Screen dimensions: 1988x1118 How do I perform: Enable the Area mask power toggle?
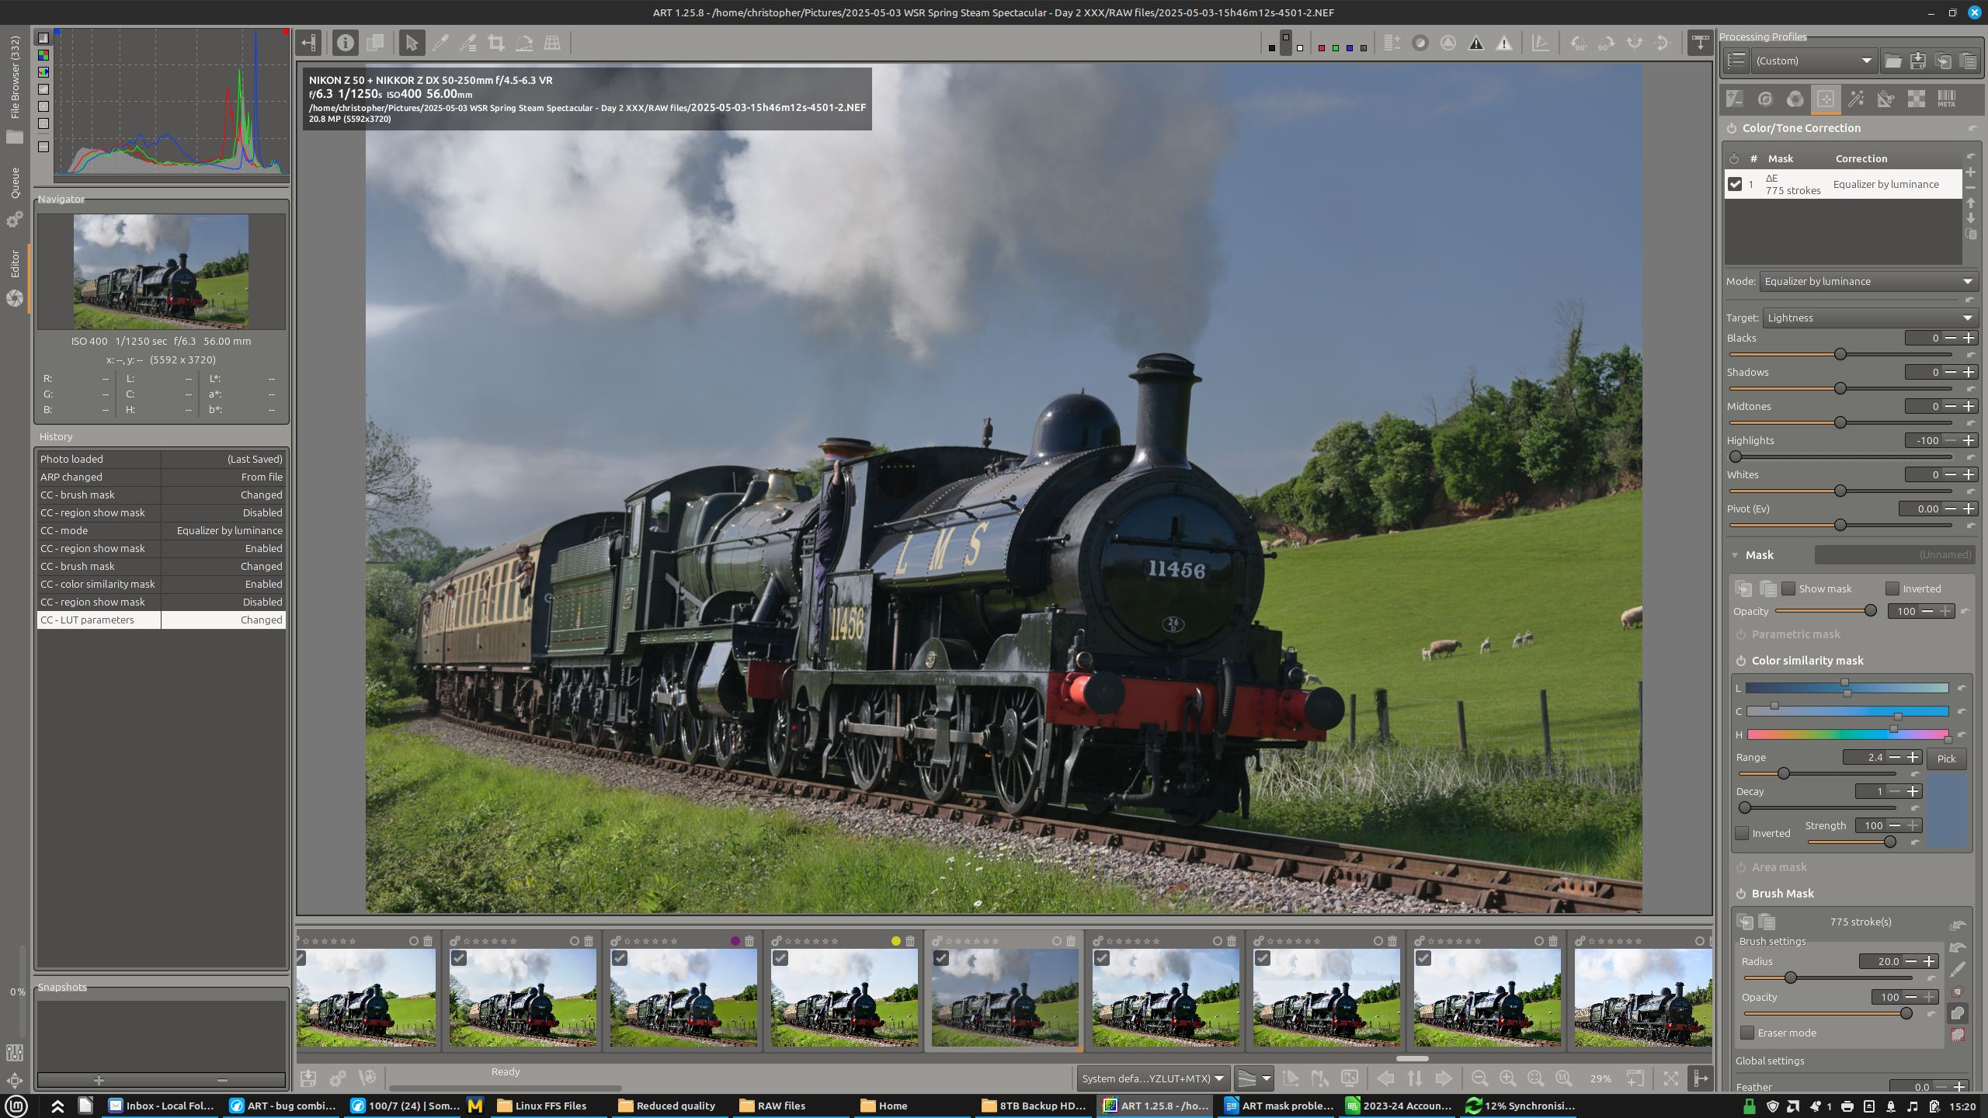(1741, 867)
